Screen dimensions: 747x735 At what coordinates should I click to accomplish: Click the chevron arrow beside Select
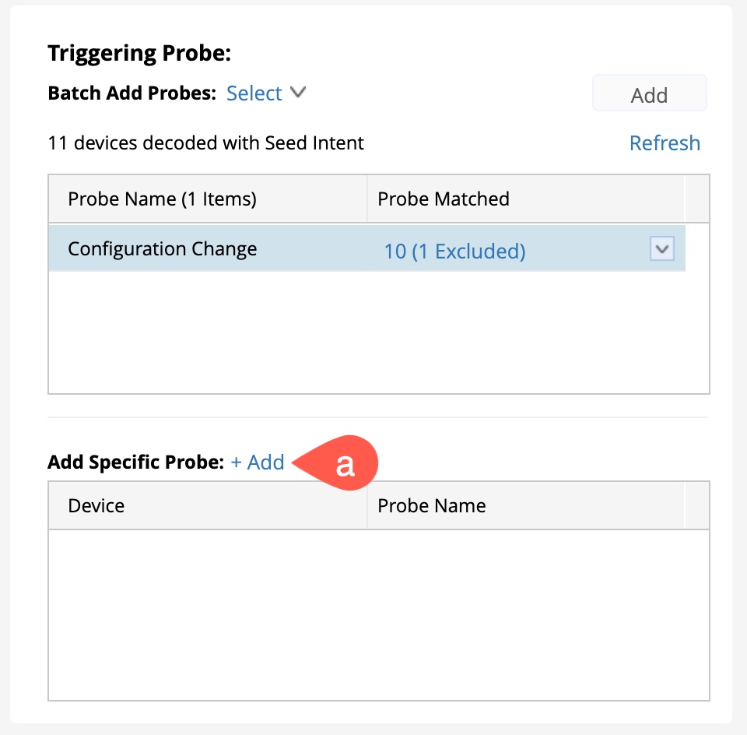(x=297, y=93)
